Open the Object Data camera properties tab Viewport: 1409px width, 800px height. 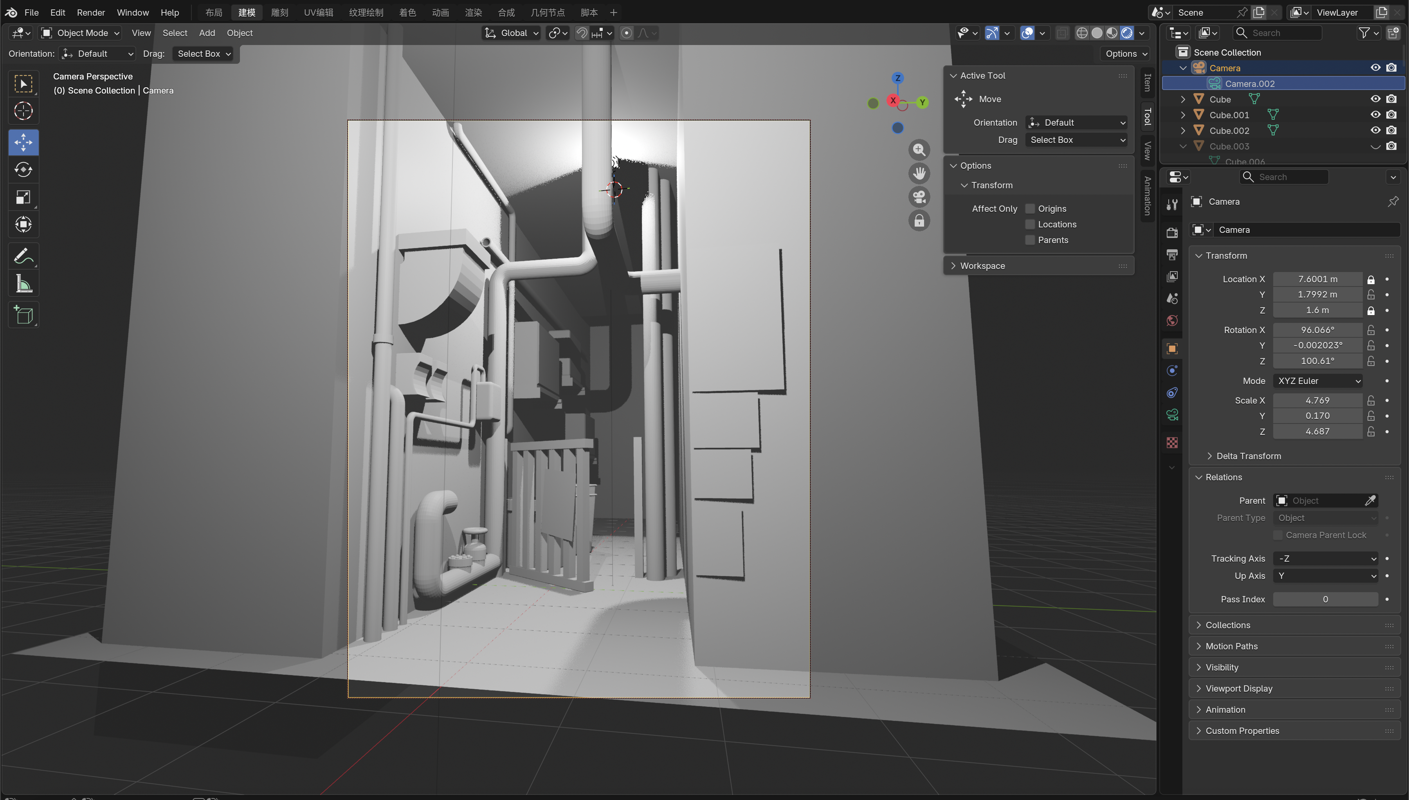[x=1172, y=415]
